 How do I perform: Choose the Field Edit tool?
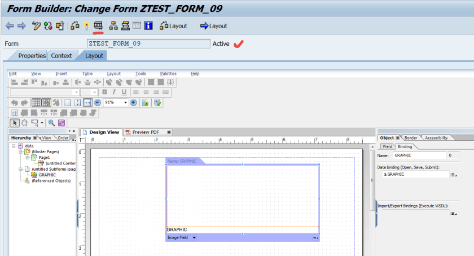(34, 123)
